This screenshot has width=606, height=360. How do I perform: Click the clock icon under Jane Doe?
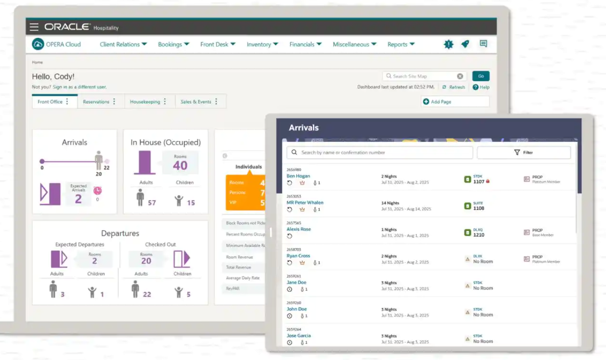pos(290,290)
